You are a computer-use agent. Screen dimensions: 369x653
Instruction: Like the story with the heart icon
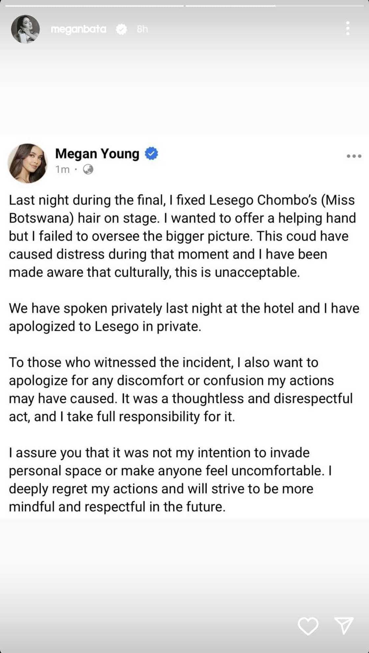click(308, 626)
